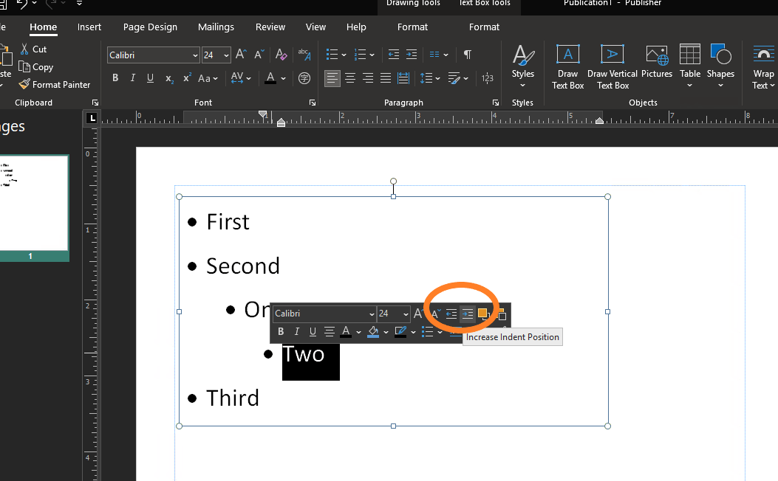Open the ribbon font size box (24)
This screenshot has width=778, height=481.
pos(216,55)
